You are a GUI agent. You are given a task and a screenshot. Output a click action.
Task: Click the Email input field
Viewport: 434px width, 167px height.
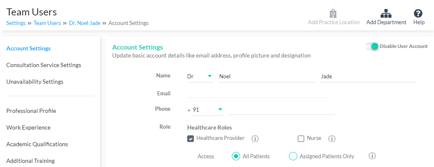click(x=258, y=93)
